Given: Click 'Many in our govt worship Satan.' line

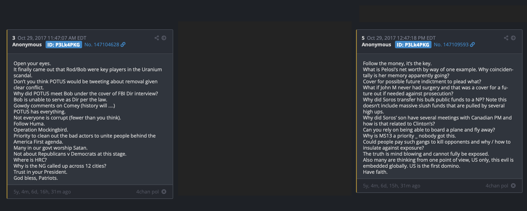Looking at the screenshot, I should click(x=51, y=148).
